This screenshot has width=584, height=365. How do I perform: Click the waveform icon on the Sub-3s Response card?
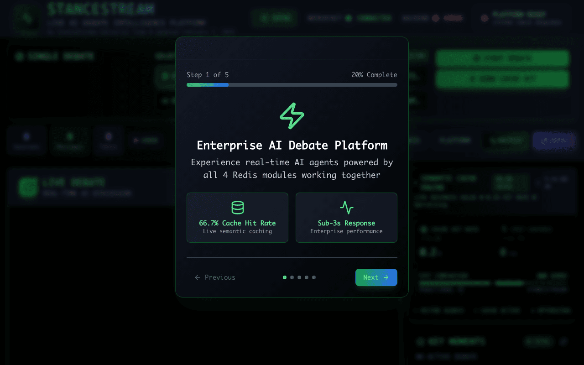[x=346, y=207]
